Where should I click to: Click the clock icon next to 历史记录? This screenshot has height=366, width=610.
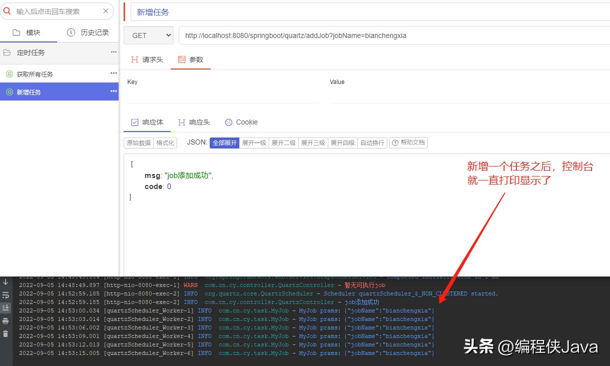70,32
